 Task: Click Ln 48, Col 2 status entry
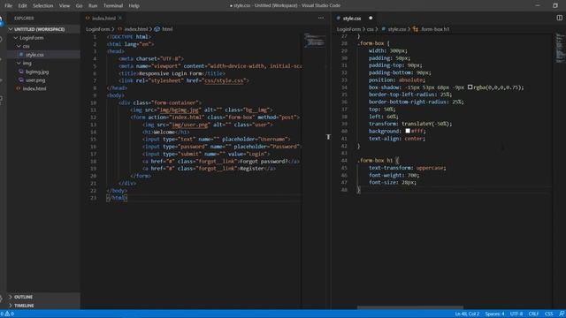[x=467, y=314]
